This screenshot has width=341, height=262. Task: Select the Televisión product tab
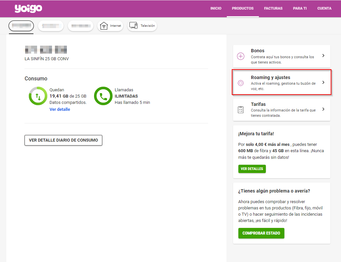click(142, 26)
